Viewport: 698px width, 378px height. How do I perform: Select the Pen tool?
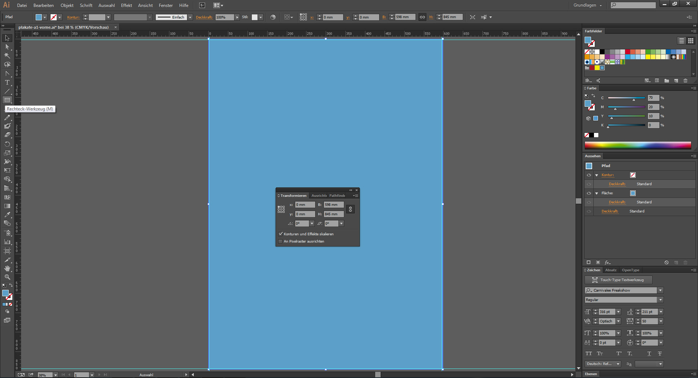click(7, 74)
